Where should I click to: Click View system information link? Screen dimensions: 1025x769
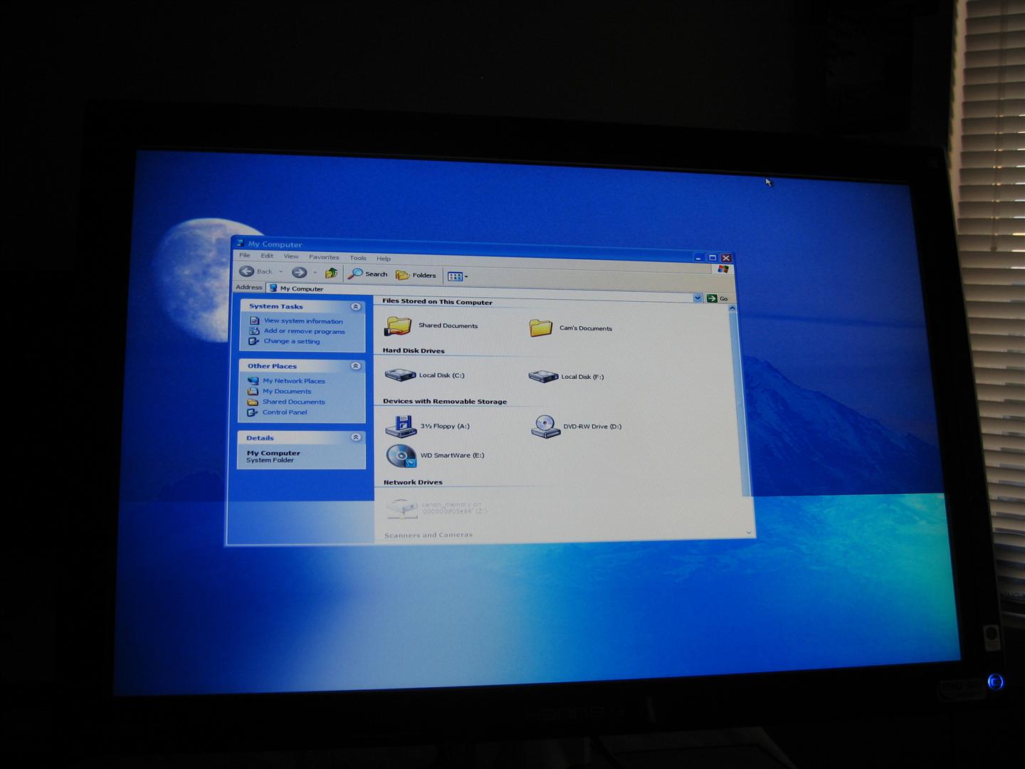point(303,321)
